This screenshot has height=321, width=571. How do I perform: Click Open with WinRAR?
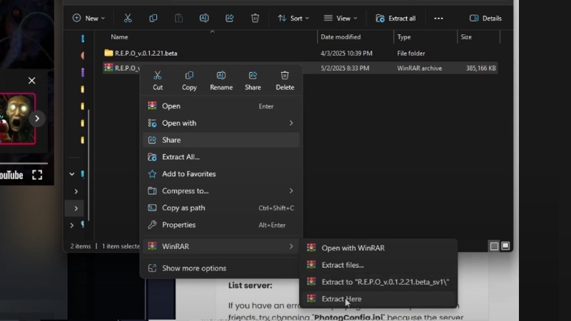378,248
